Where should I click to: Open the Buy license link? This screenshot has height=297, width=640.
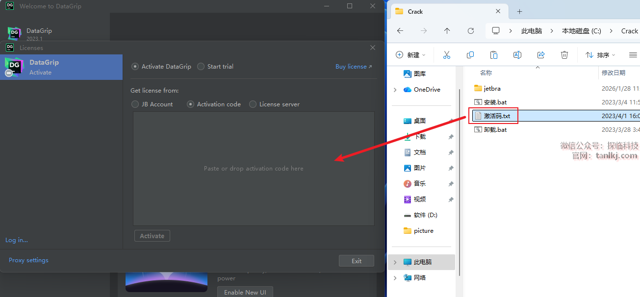click(353, 67)
